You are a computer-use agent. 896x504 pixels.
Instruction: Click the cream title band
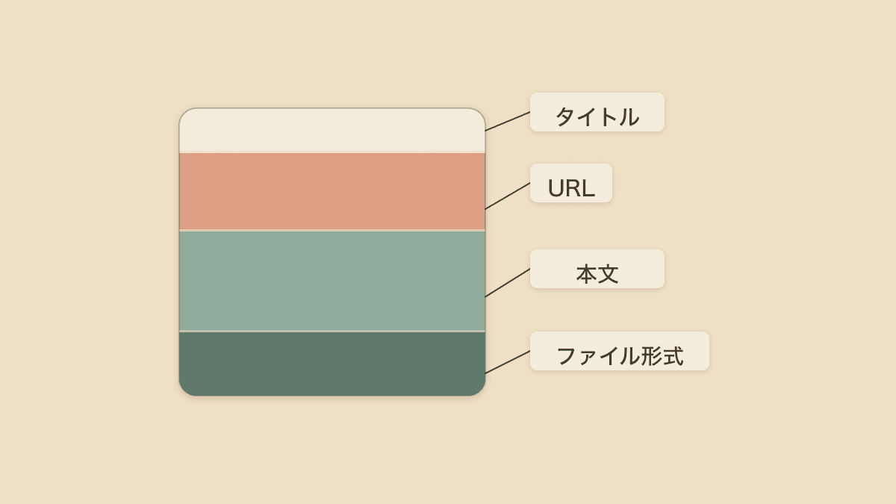(332, 131)
